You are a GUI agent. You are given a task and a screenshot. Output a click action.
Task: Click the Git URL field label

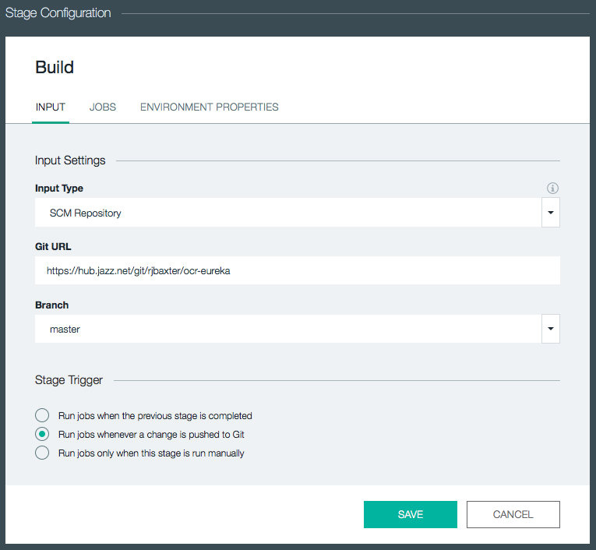click(x=53, y=247)
